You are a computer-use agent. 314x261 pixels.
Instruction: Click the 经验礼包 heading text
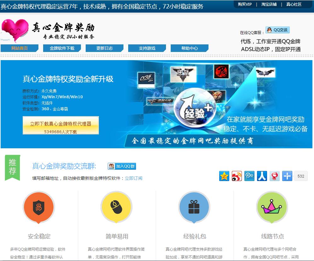coord(195,236)
